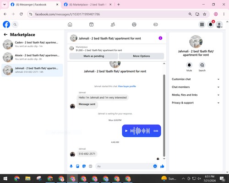Record a voice clip with the microphone icon
The height and width of the screenshot is (183, 229).
[x=71, y=166]
